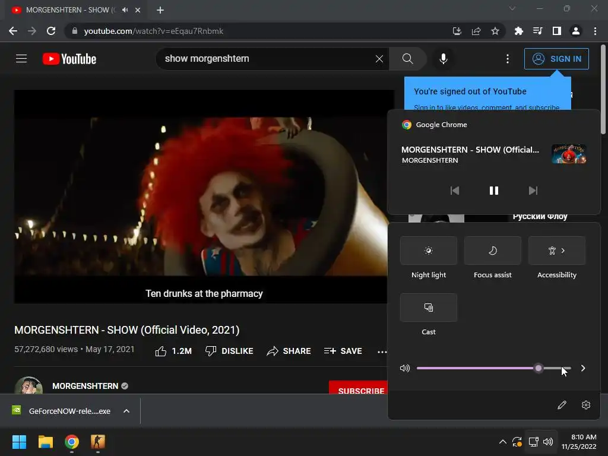Viewport: 608px width, 456px height.
Task: Mute volume in quick settings speaker icon
Action: click(x=405, y=368)
